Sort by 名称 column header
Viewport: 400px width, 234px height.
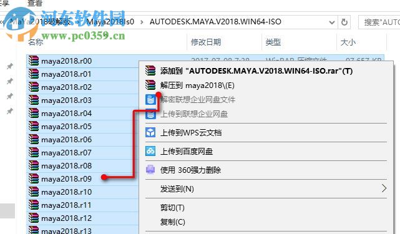pyautogui.click(x=36, y=42)
